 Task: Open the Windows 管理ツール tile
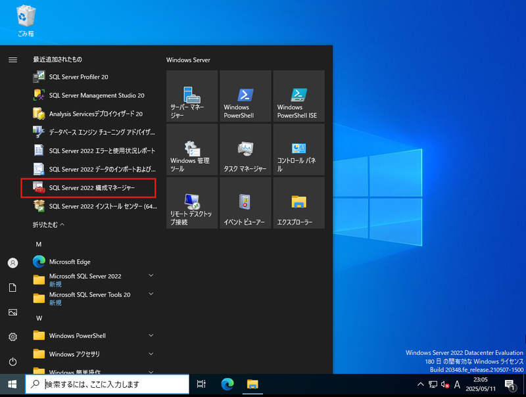coord(192,149)
